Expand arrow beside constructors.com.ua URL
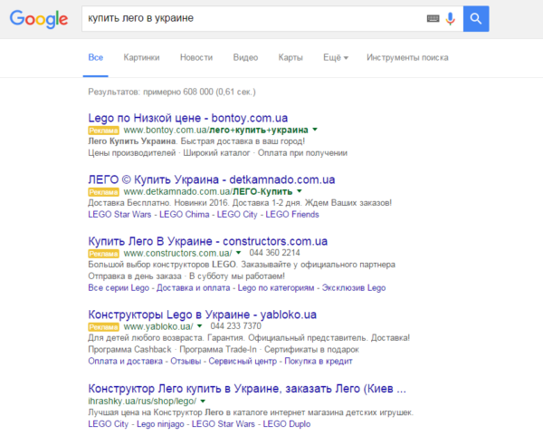The width and height of the screenshot is (543, 436). [238, 253]
